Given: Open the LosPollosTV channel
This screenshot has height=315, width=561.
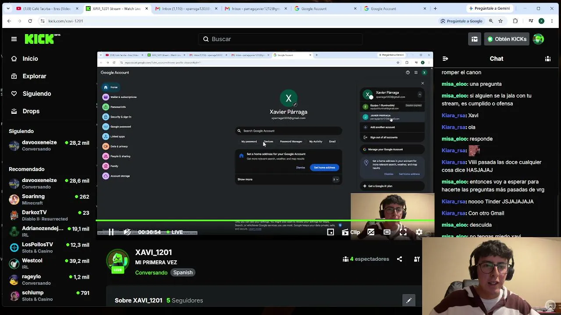Looking at the screenshot, I should point(49,248).
